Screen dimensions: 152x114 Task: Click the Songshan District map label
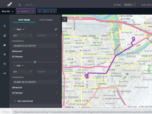pos(133,55)
